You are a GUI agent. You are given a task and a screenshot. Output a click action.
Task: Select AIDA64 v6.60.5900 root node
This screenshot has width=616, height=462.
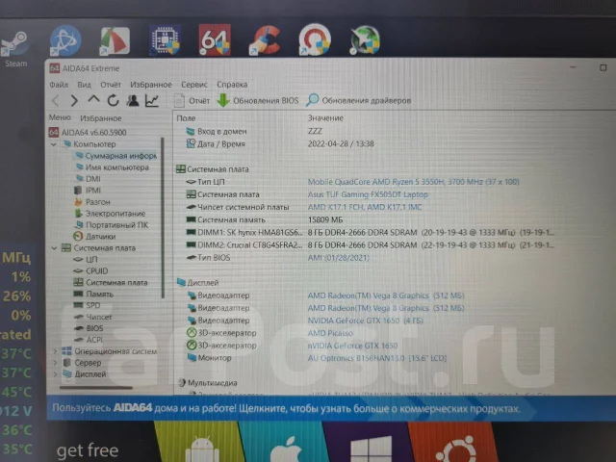88,133
